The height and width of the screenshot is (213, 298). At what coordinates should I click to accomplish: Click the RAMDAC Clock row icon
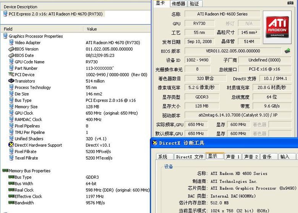coord(11,119)
